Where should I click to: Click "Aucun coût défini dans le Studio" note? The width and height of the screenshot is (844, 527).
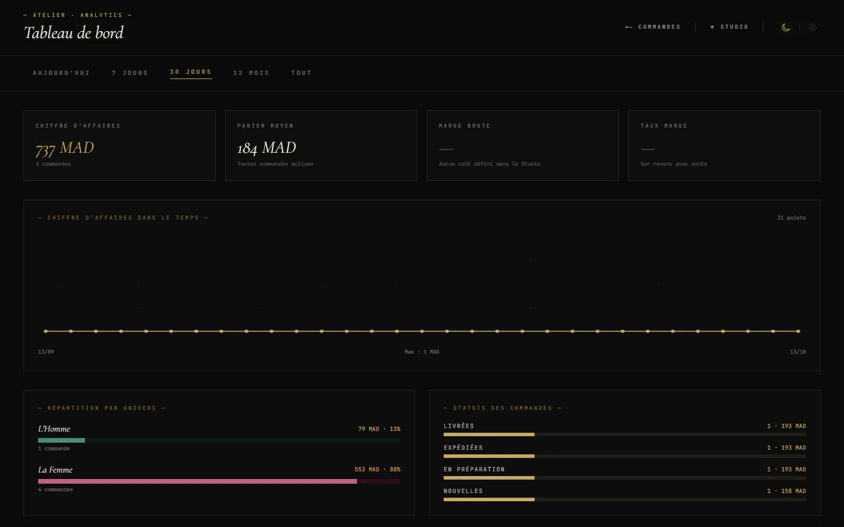[490, 164]
